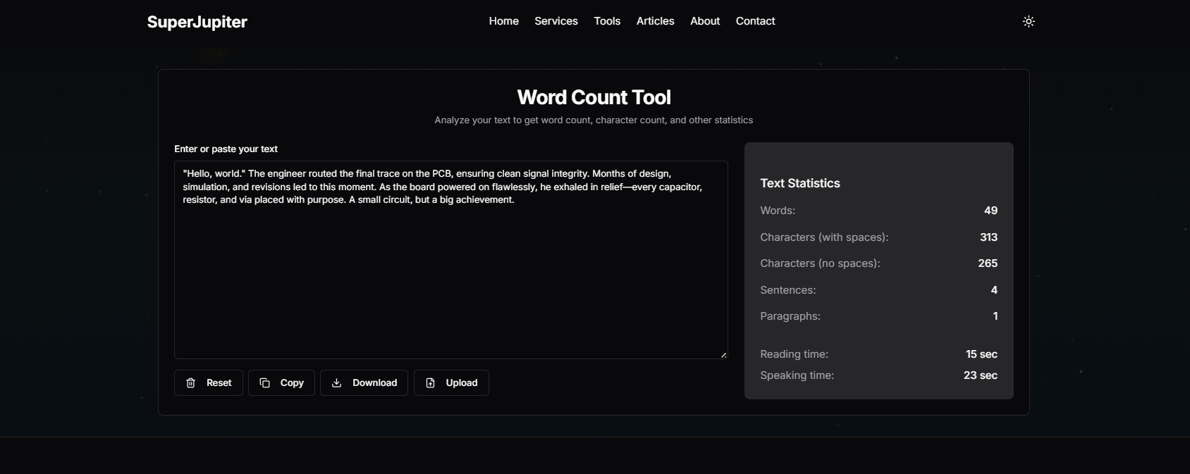Click the Text Statistics heading
The width and height of the screenshot is (1190, 474).
point(800,183)
